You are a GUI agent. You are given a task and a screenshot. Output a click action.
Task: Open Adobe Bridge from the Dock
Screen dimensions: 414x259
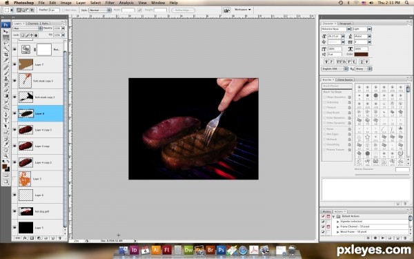click(x=210, y=250)
